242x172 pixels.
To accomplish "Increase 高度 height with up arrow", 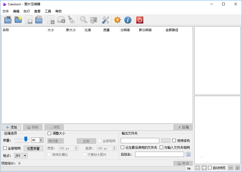I will tap(114, 147).
